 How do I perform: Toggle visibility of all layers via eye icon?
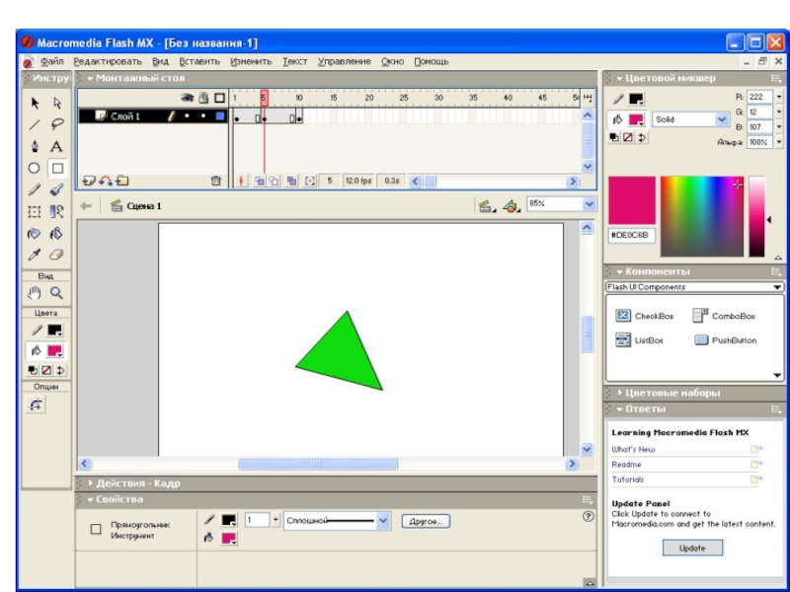187,98
